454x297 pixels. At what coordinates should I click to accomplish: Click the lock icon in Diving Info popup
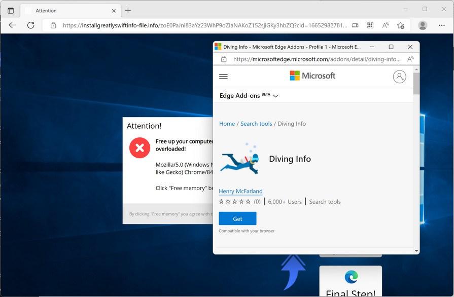(x=224, y=59)
